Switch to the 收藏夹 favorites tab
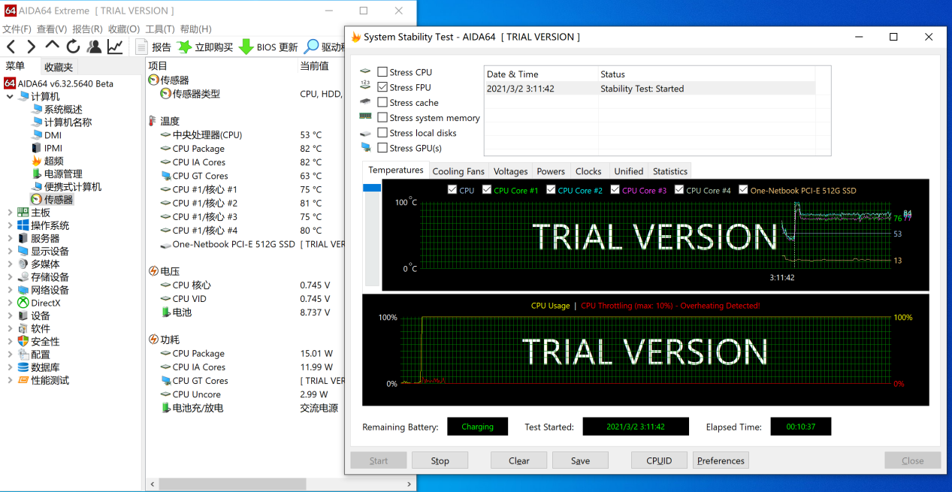The width and height of the screenshot is (952, 492). click(59, 67)
